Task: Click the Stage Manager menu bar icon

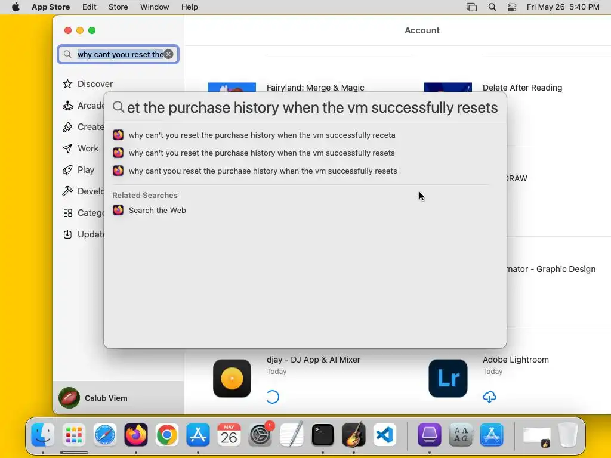Action: pos(471,7)
